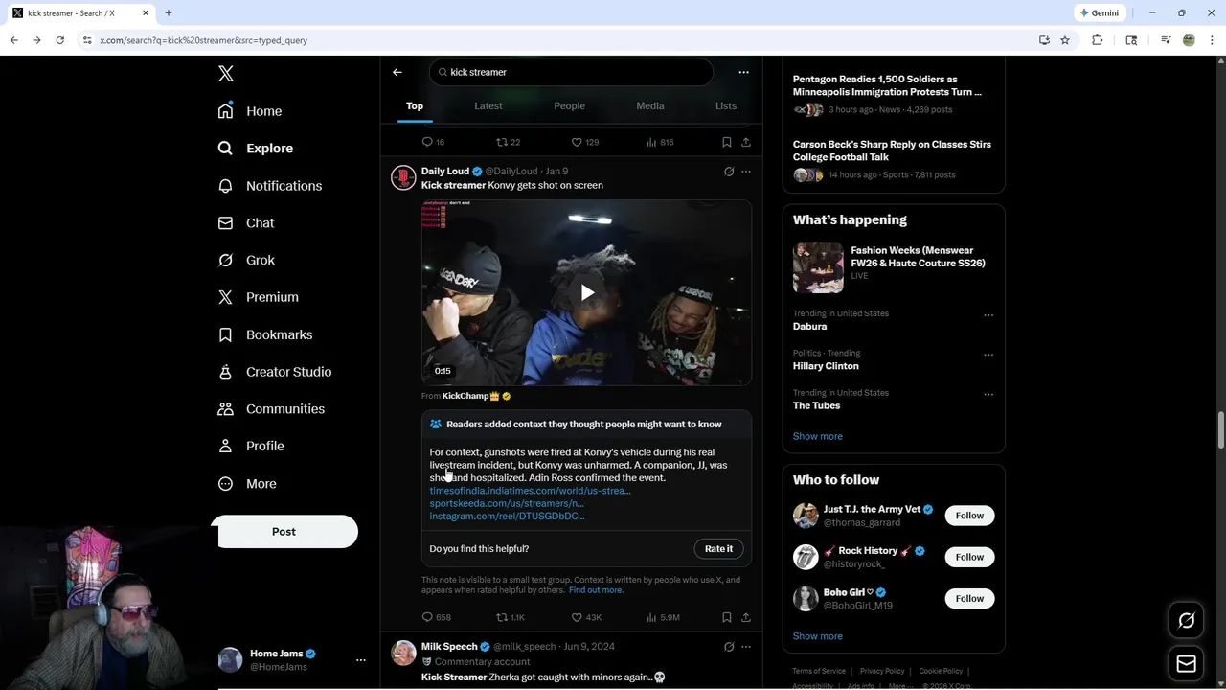Open Bookmarks in sidebar
Image resolution: width=1226 pixels, height=690 pixels.
click(x=265, y=334)
